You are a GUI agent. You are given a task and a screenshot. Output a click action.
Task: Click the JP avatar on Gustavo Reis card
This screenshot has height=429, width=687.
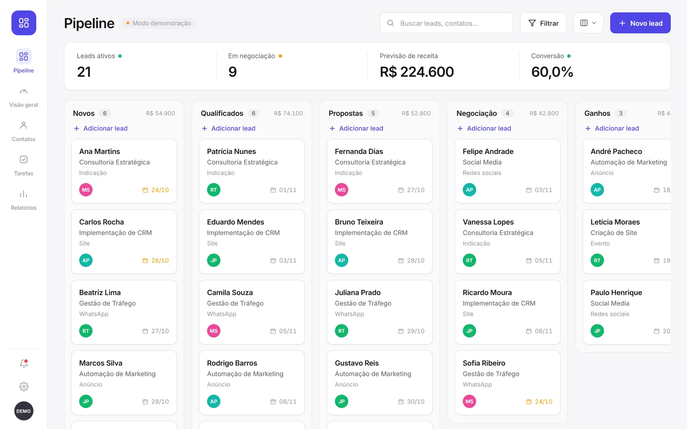click(x=341, y=402)
